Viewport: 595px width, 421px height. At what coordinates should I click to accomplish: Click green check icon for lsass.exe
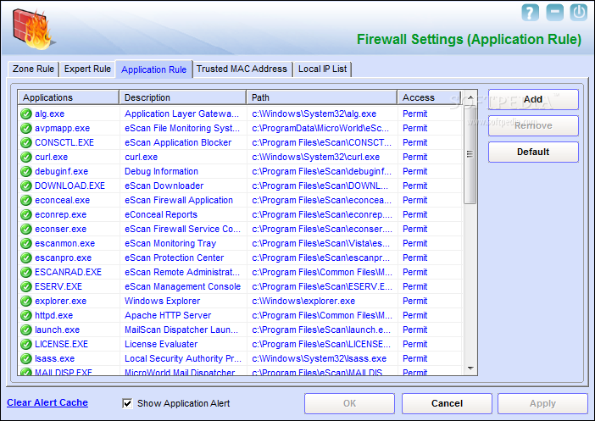[25, 359]
